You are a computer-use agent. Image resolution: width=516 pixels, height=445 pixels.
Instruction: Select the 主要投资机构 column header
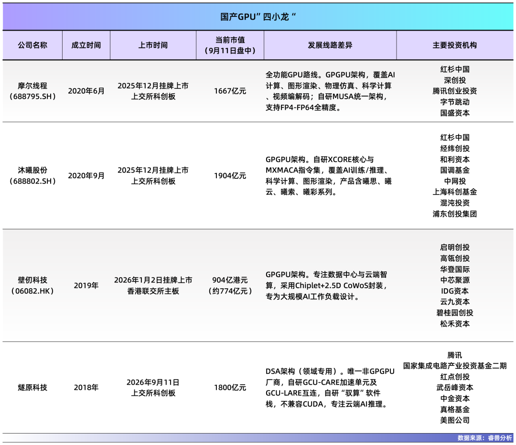[x=455, y=45]
